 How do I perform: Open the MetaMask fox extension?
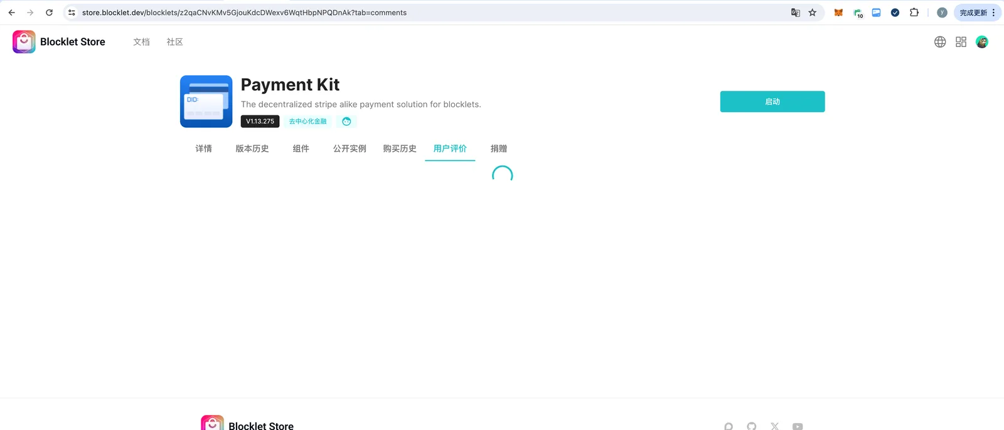[838, 13]
